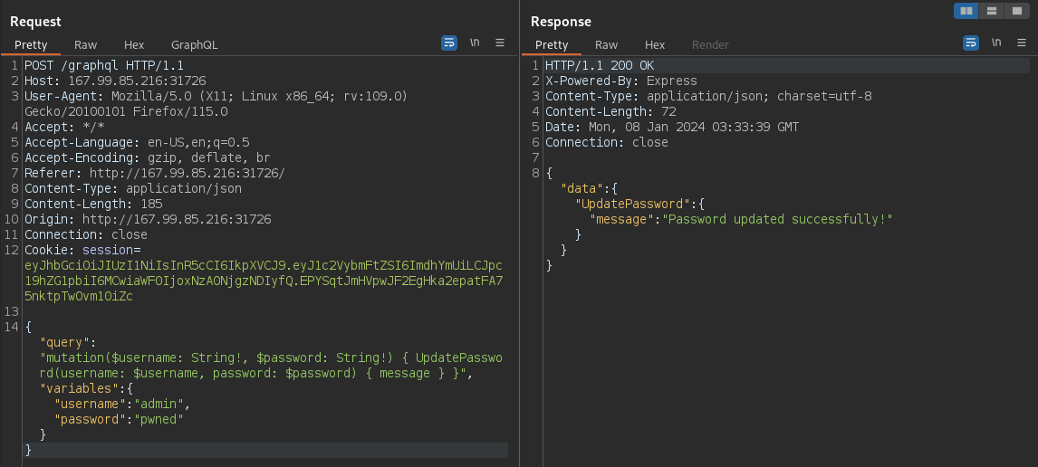Click the JWT session token value

tap(264, 281)
